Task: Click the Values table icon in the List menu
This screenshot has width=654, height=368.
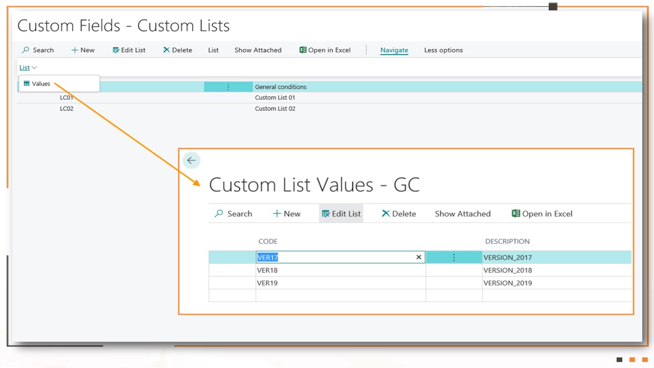Action: tap(27, 83)
